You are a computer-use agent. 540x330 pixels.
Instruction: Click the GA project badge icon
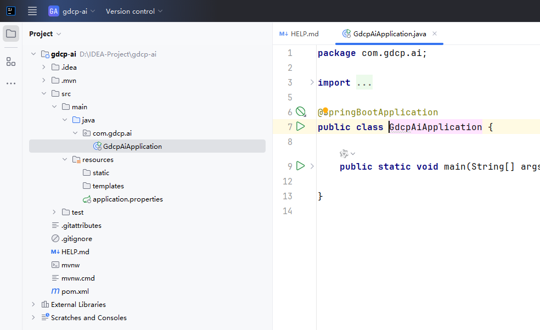[x=53, y=12]
